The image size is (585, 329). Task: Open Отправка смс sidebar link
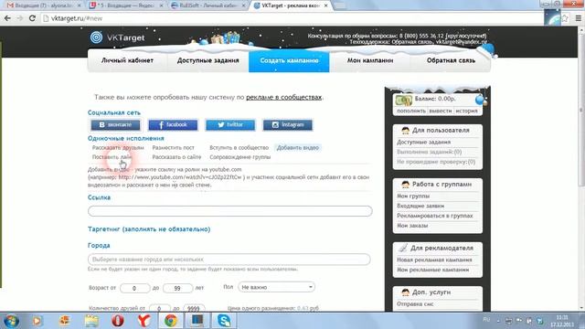pos(415,304)
